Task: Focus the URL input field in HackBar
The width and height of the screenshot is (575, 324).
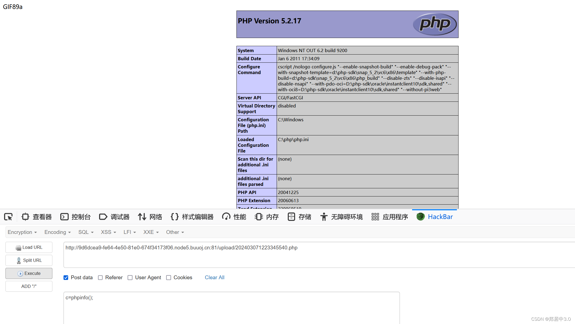Action: [319, 255]
